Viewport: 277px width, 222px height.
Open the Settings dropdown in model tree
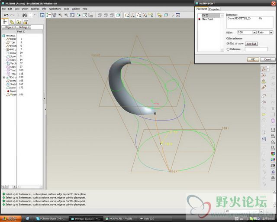[23, 27]
